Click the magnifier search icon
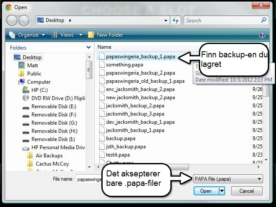The image size is (276, 207). (263, 20)
